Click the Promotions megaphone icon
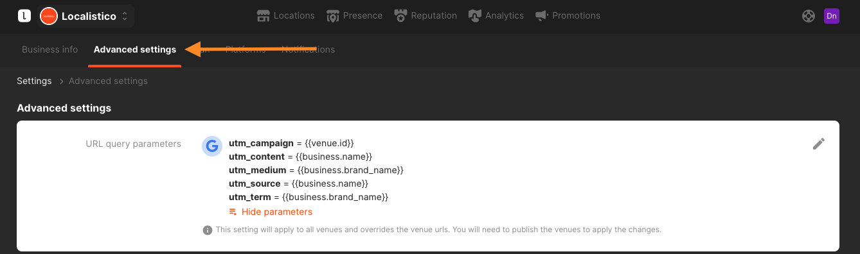Viewport: 860px width, 254px height. click(542, 15)
